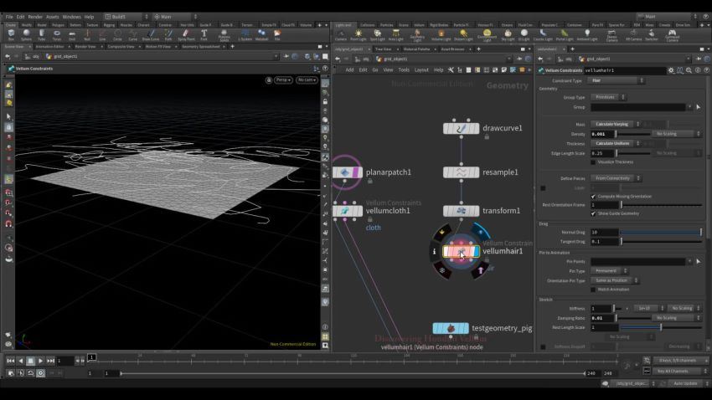Click the vellumhair1 node in network
Screen dimensions: 712x400
(461, 251)
